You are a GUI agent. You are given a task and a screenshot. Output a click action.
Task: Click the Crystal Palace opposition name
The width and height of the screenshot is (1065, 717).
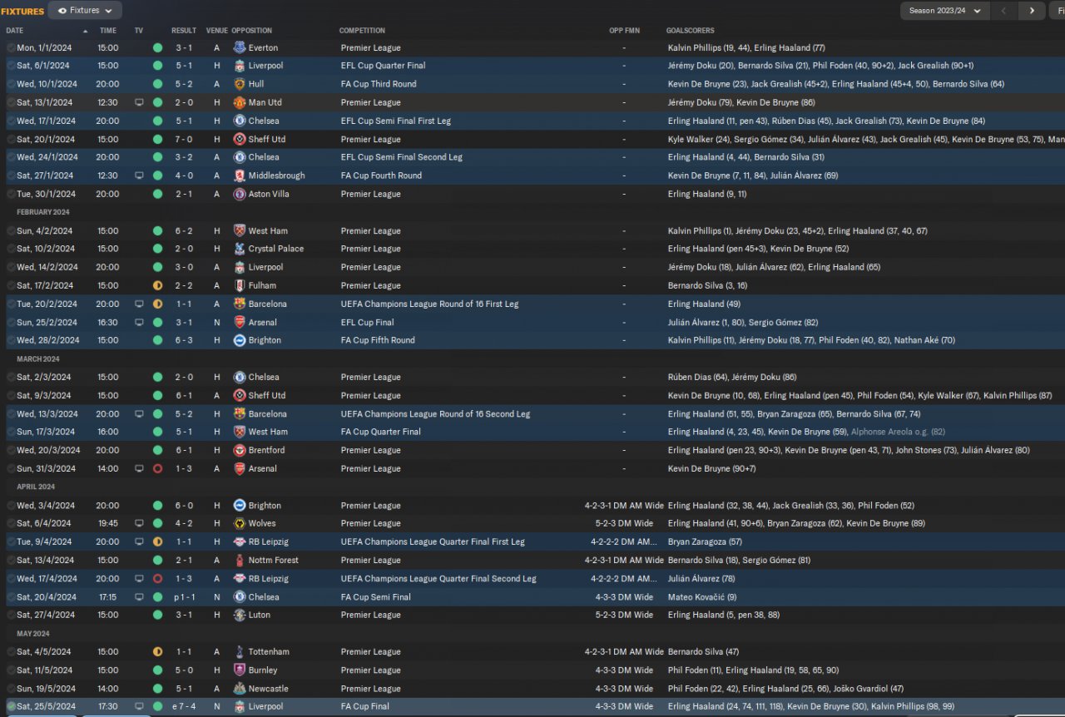click(276, 249)
